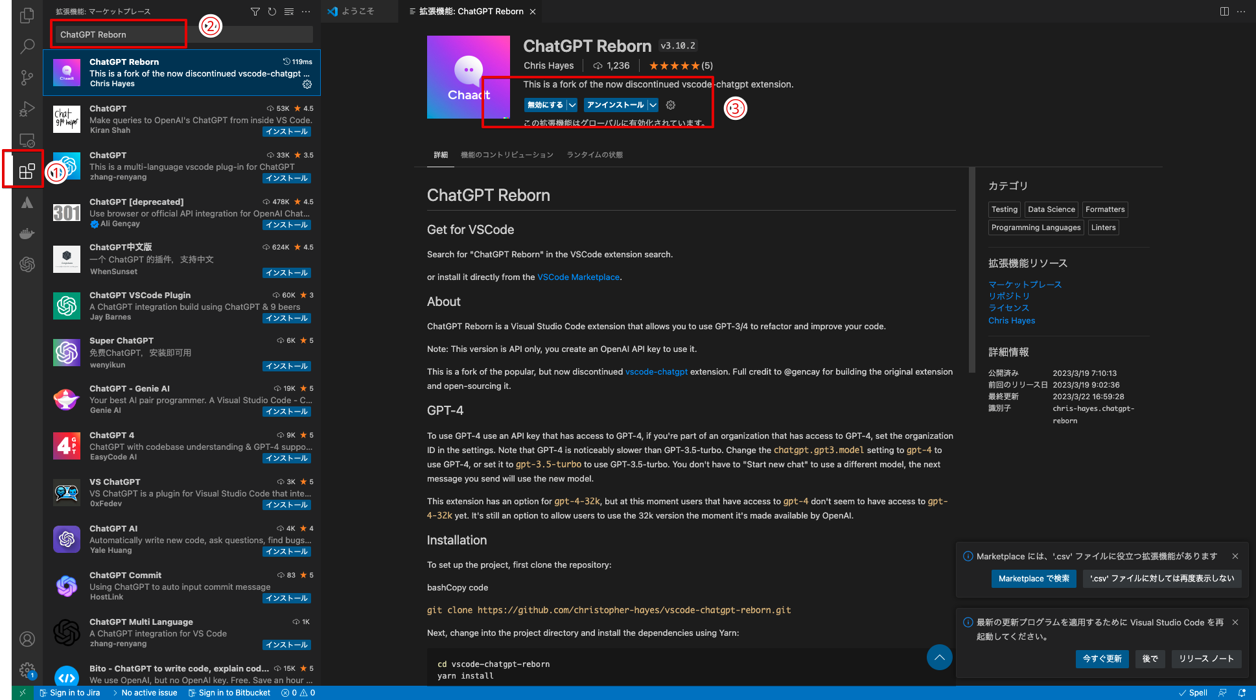The image size is (1256, 700).
Task: Select the Run and Debug icon
Action: point(27,108)
